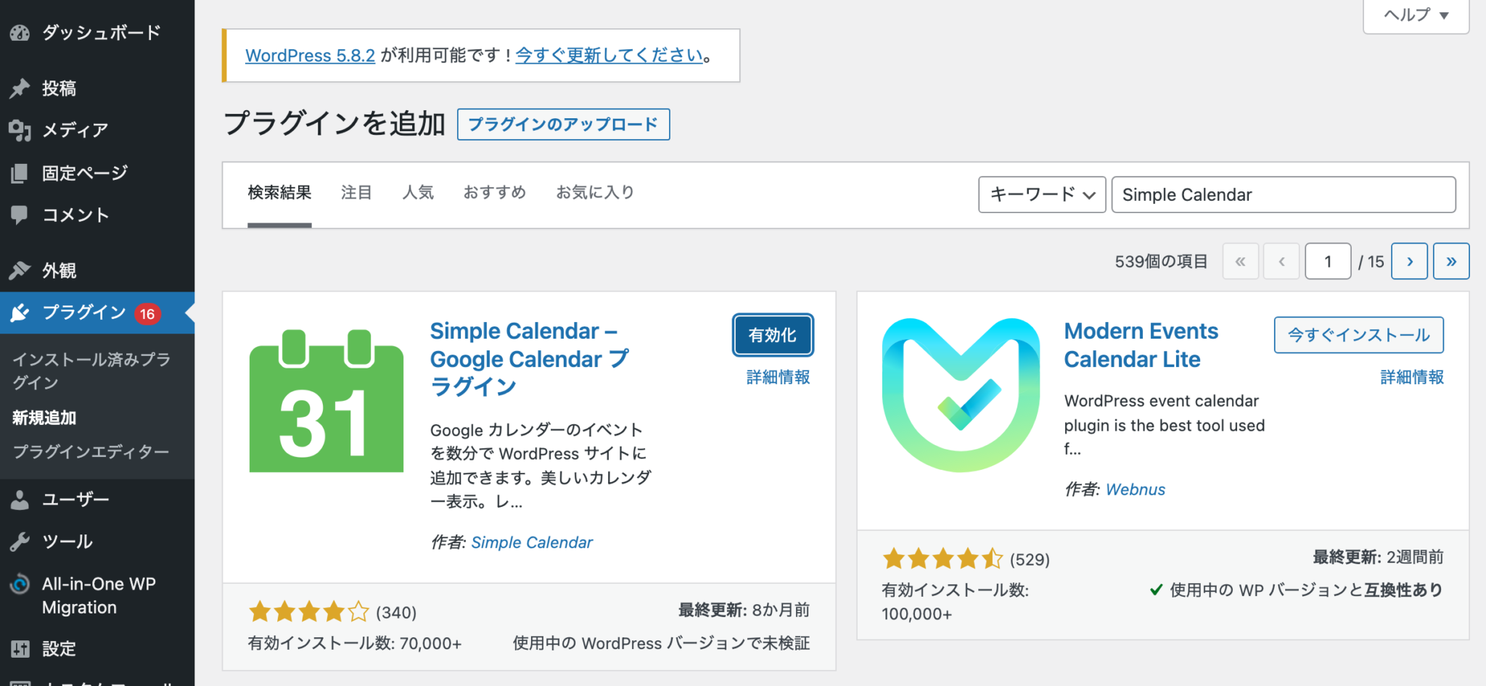Switch to the 人気 tab
The width and height of the screenshot is (1486, 686).
(x=418, y=192)
